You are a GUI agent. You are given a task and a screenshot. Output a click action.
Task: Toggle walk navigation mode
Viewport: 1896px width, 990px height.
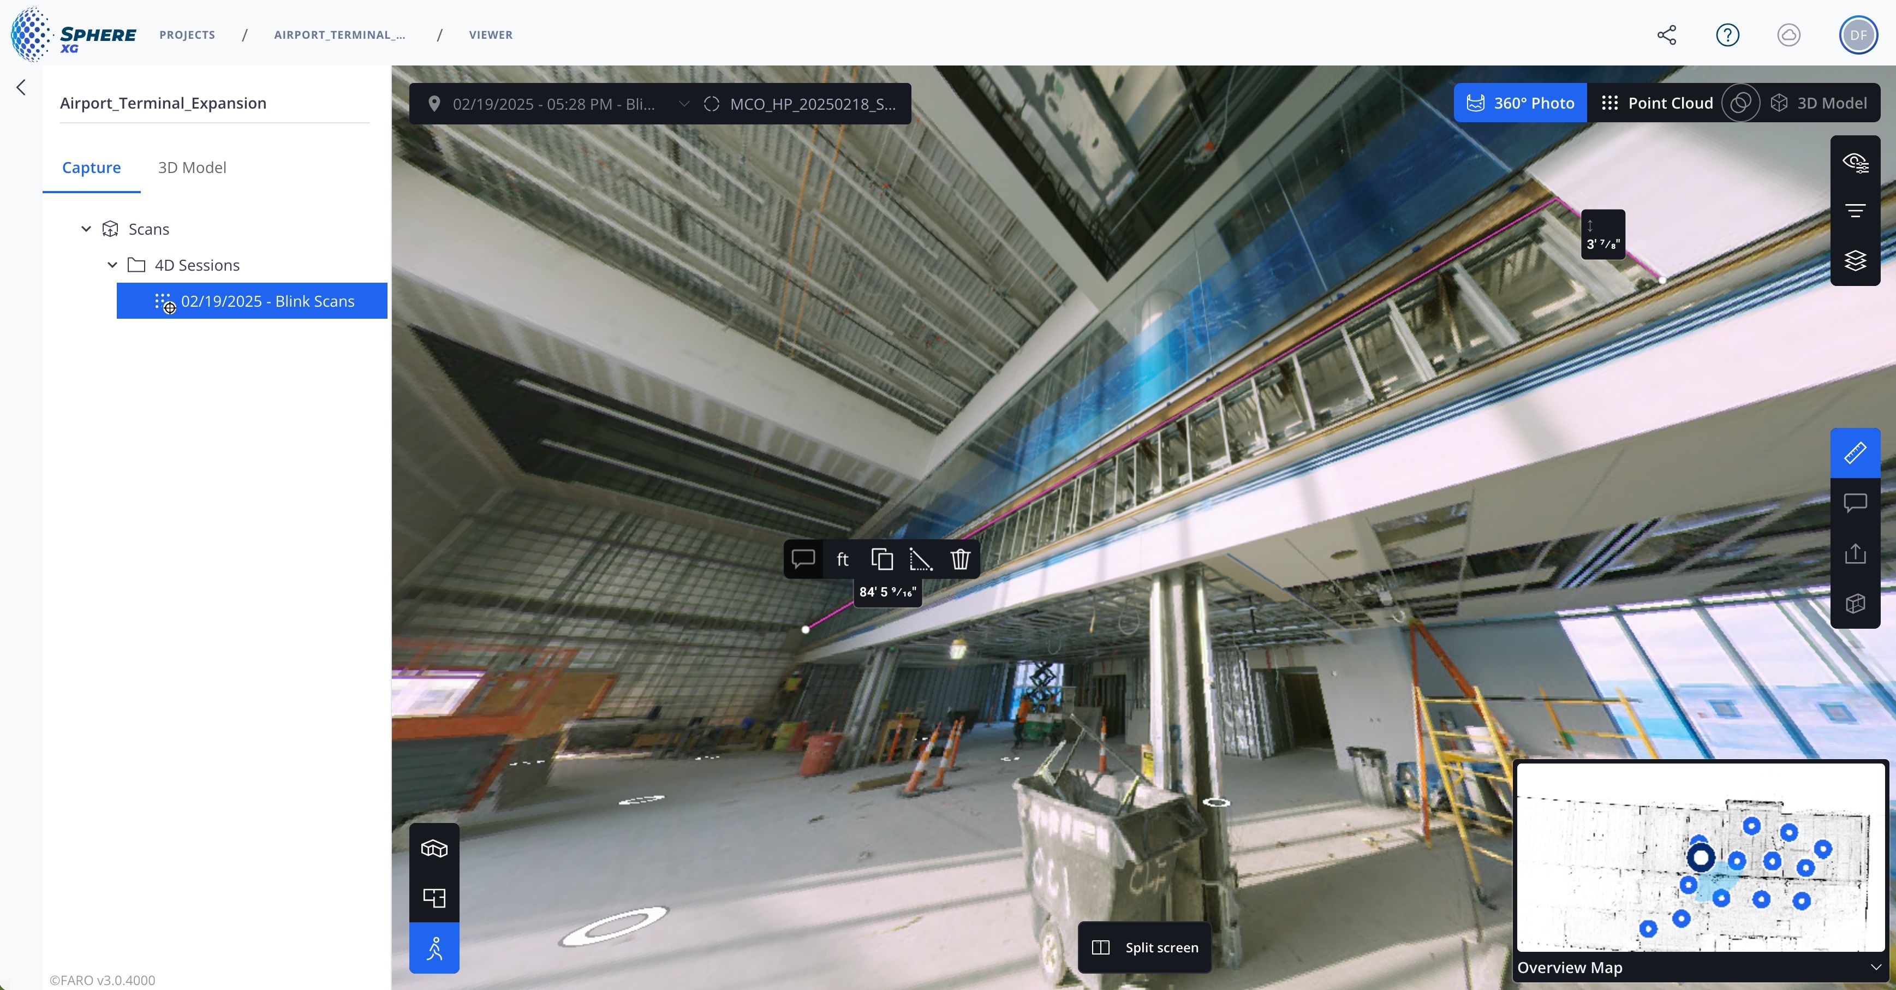433,949
